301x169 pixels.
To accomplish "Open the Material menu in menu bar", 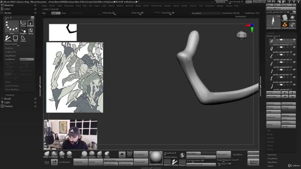I will pyautogui.click(x=129, y=6).
